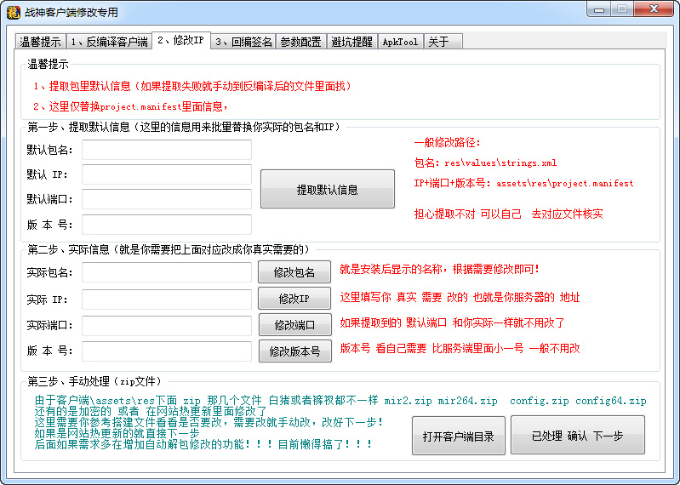Screen dimensions: 680x485
Task: Focus the 默认包名 input field
Action: click(167, 150)
